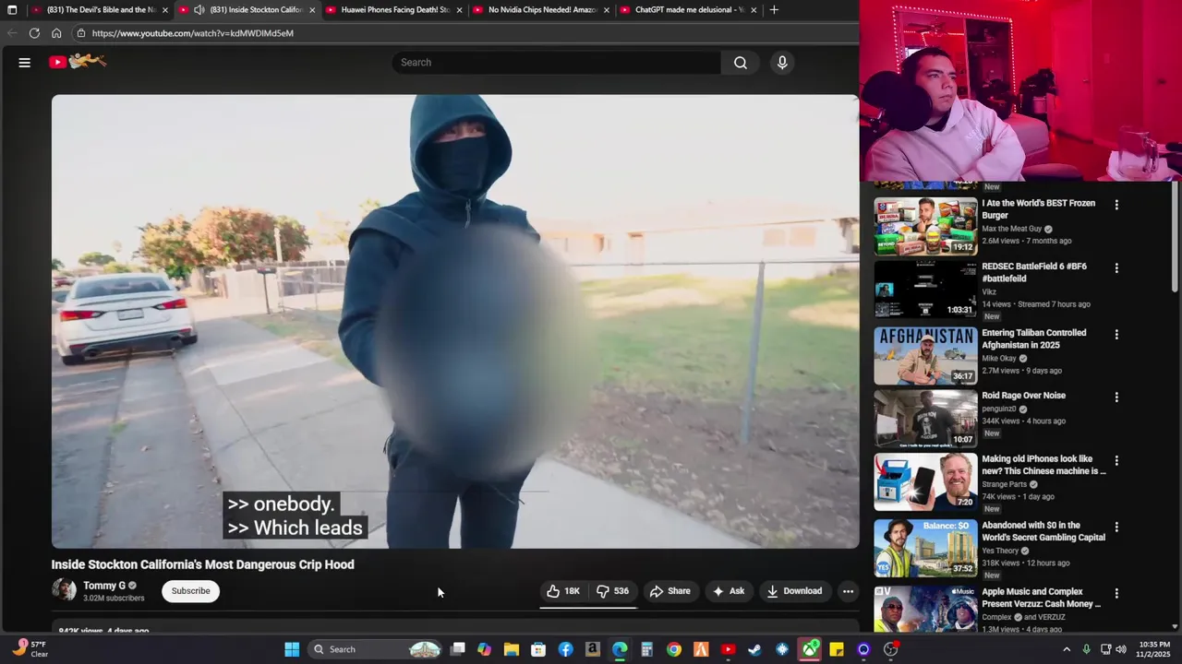Click the penguinz0 channel name
The height and width of the screenshot is (664, 1182).
tap(998, 409)
